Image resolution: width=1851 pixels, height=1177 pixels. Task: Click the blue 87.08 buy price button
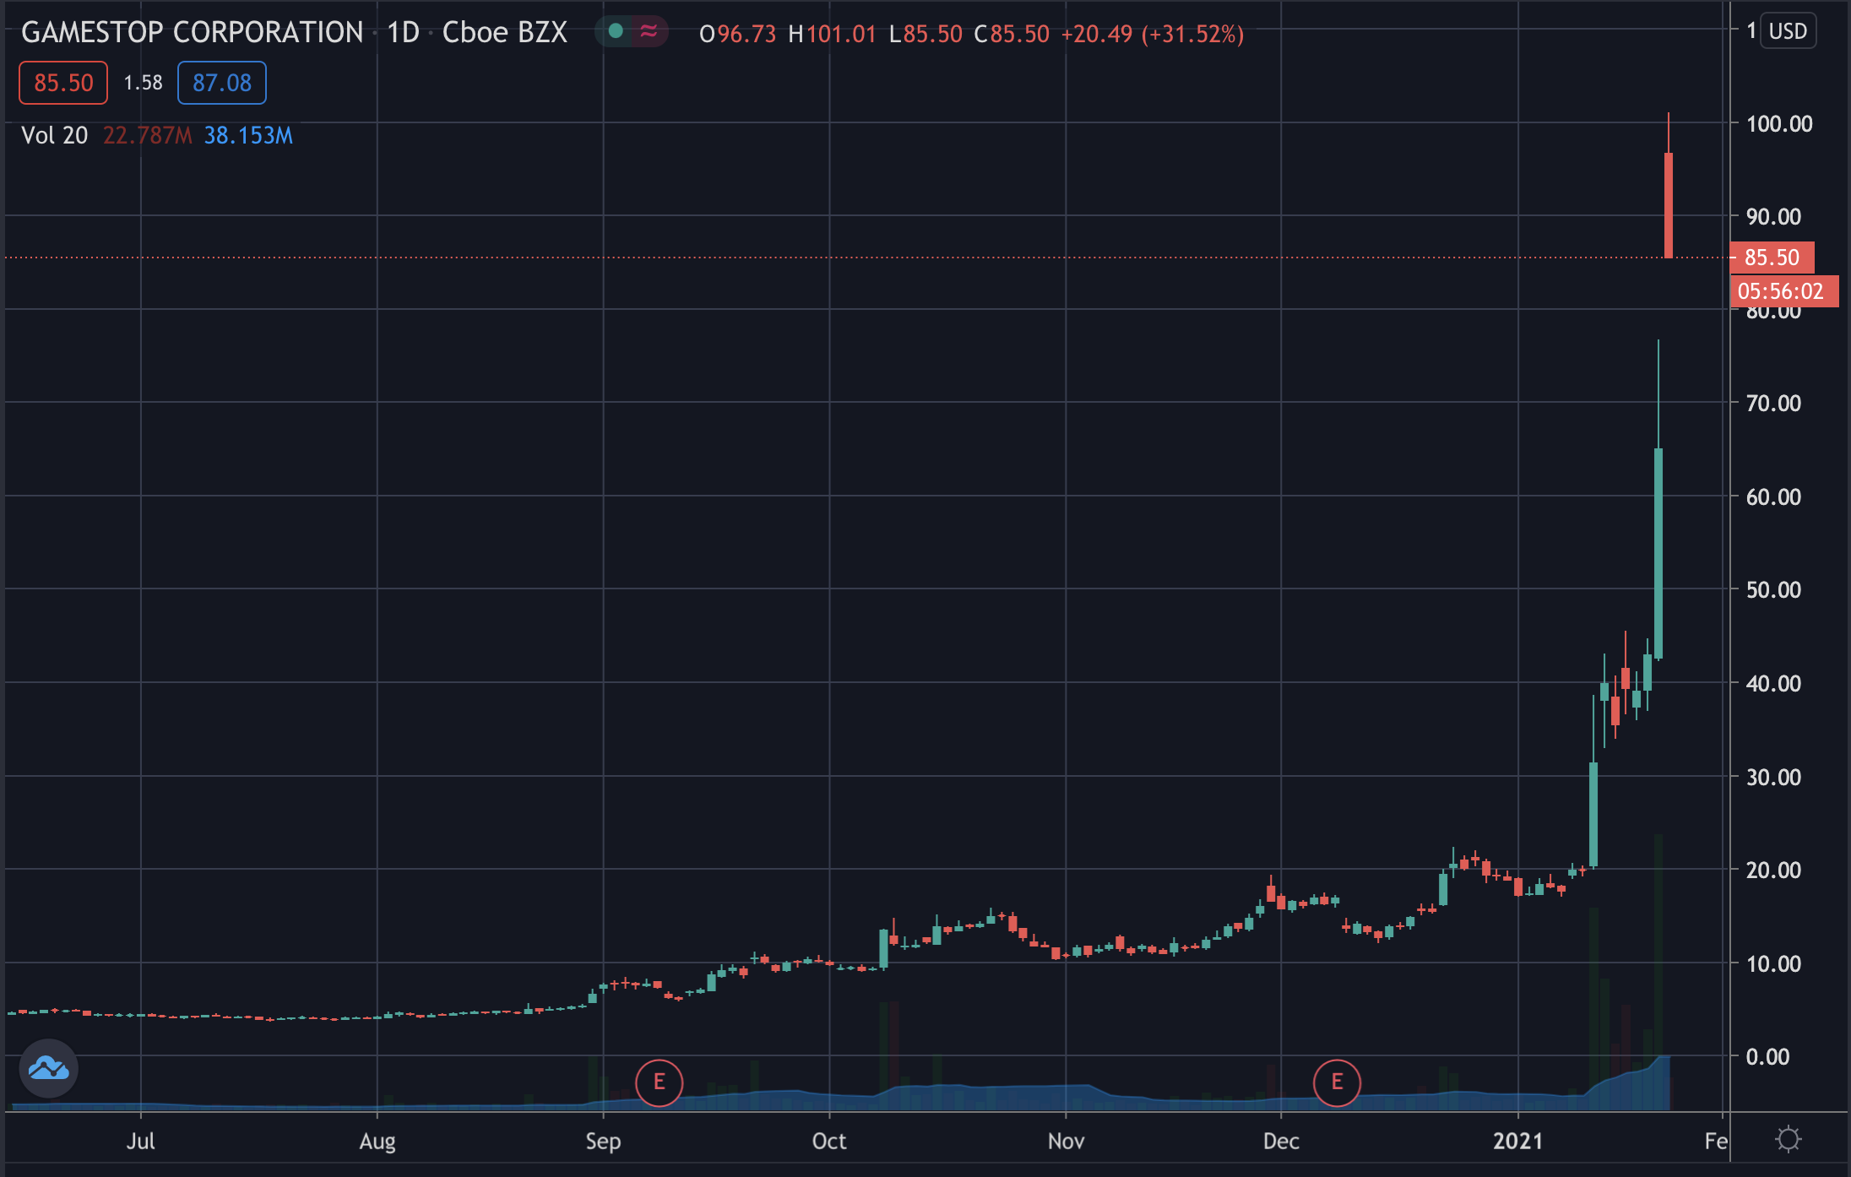click(222, 83)
